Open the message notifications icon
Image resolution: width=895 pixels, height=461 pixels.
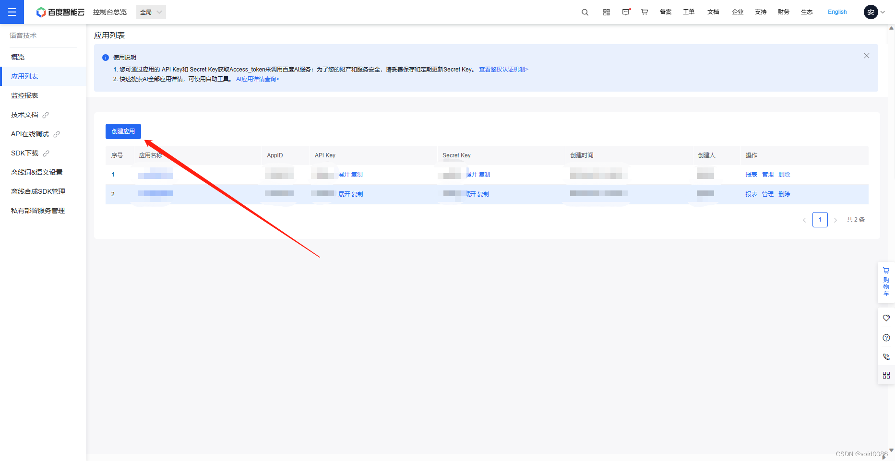[626, 12]
